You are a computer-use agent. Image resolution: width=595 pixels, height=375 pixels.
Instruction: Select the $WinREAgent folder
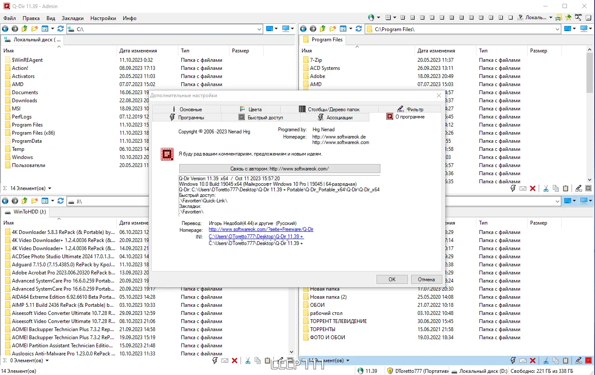click(27, 60)
